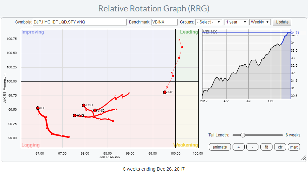Click the IEF data point marker
The width and height of the screenshot is (308, 175).
pos(38,108)
